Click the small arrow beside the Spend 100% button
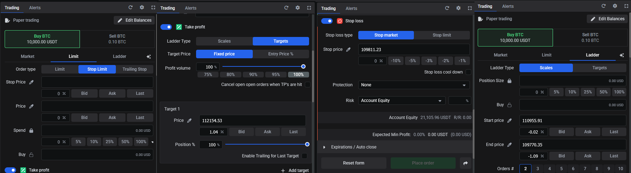631x173 pixels. pos(153,142)
